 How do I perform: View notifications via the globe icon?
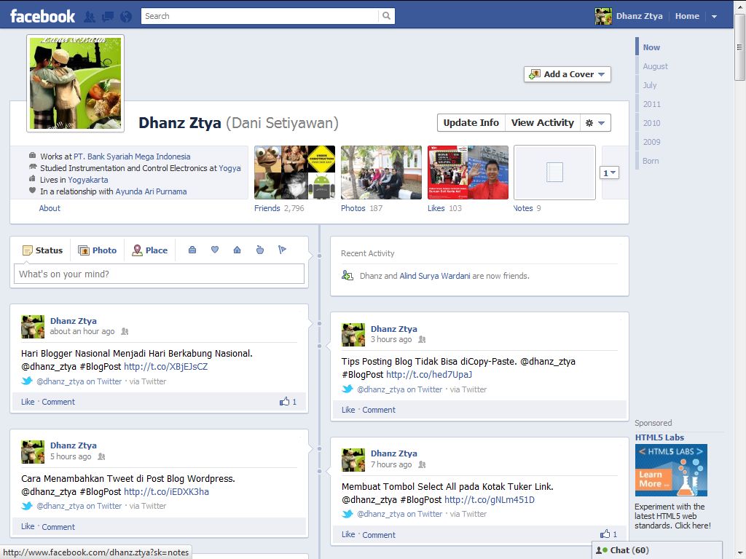(x=124, y=15)
